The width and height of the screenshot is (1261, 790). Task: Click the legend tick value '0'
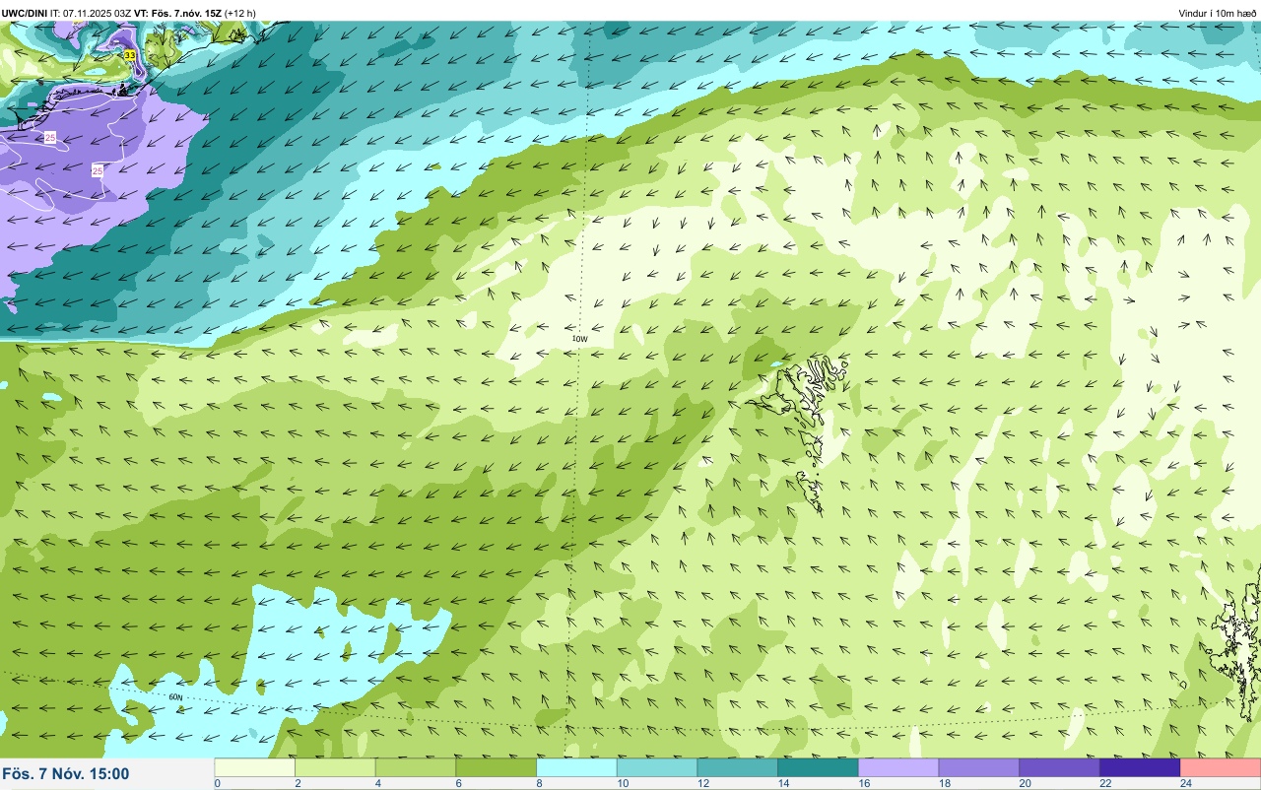click(x=217, y=783)
